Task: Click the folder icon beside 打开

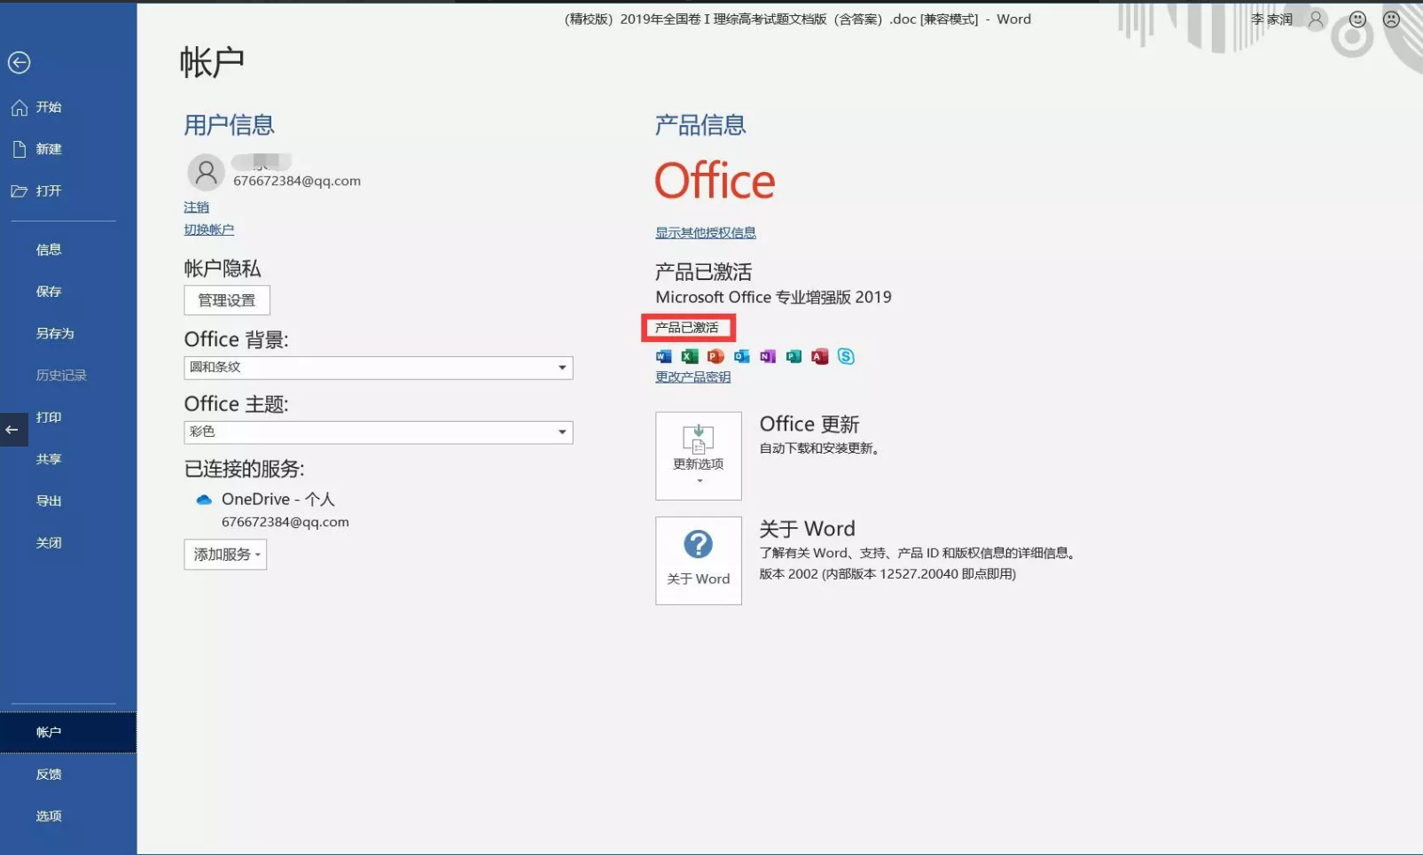Action: point(20,190)
